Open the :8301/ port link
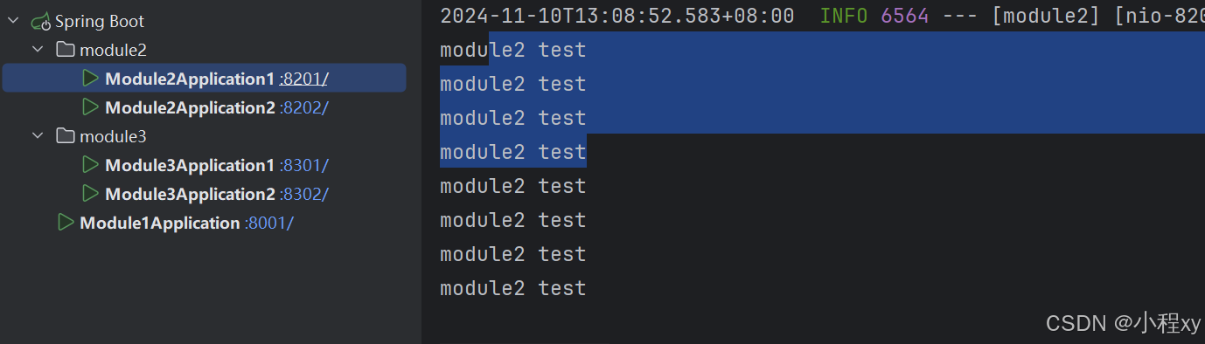1205x344 pixels. [x=304, y=166]
